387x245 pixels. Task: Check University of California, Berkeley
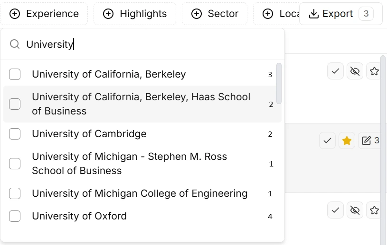15,74
